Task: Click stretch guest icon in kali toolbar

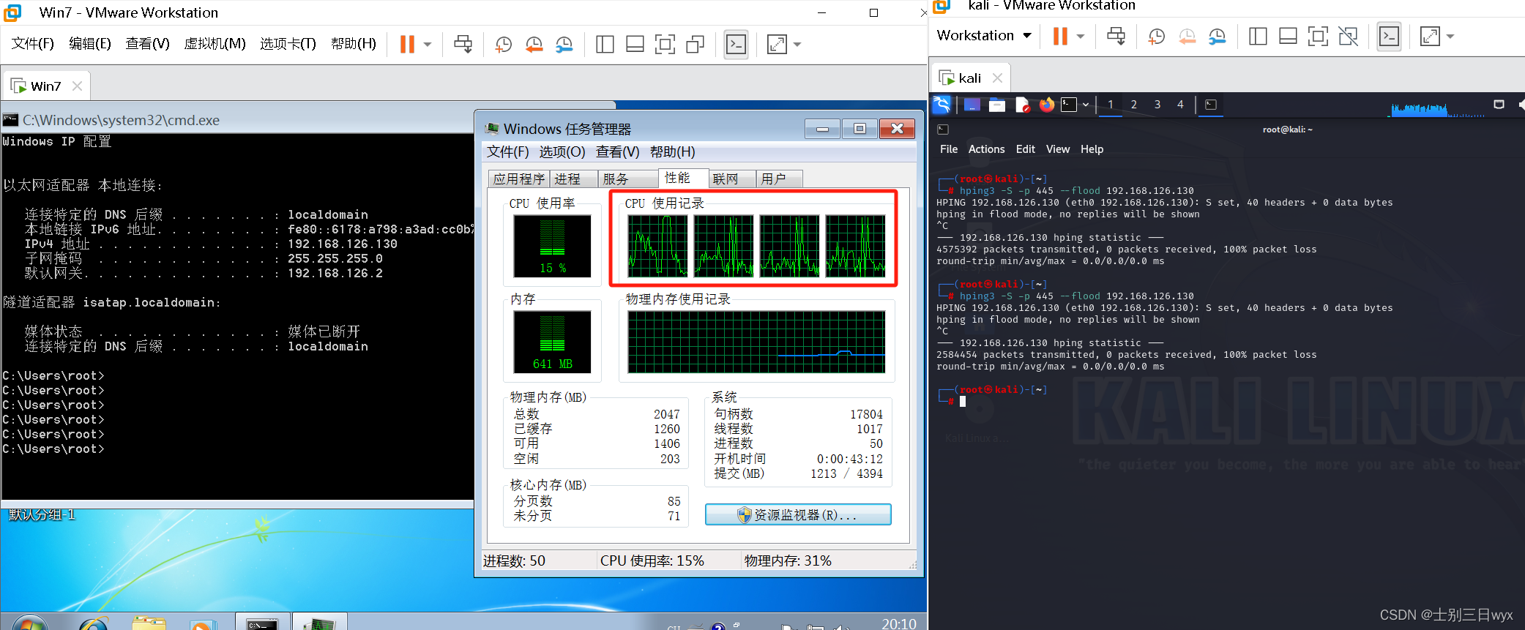Action: 1430,36
